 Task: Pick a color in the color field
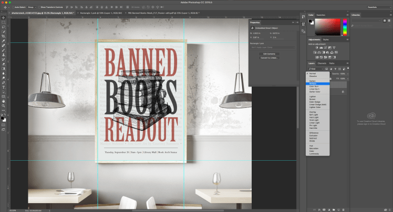[327, 27]
